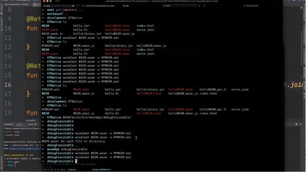The image size is (306, 172).
Task: Click the Library label at terminal bottom bar
Action: [x=72, y=170]
